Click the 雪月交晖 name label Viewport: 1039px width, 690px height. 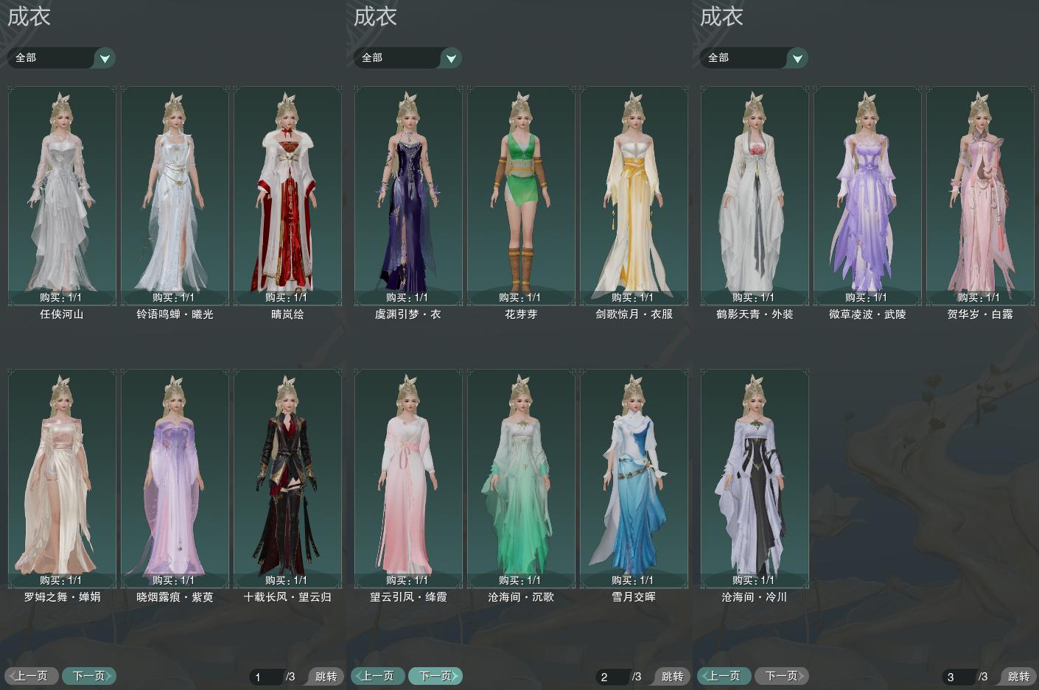click(634, 596)
